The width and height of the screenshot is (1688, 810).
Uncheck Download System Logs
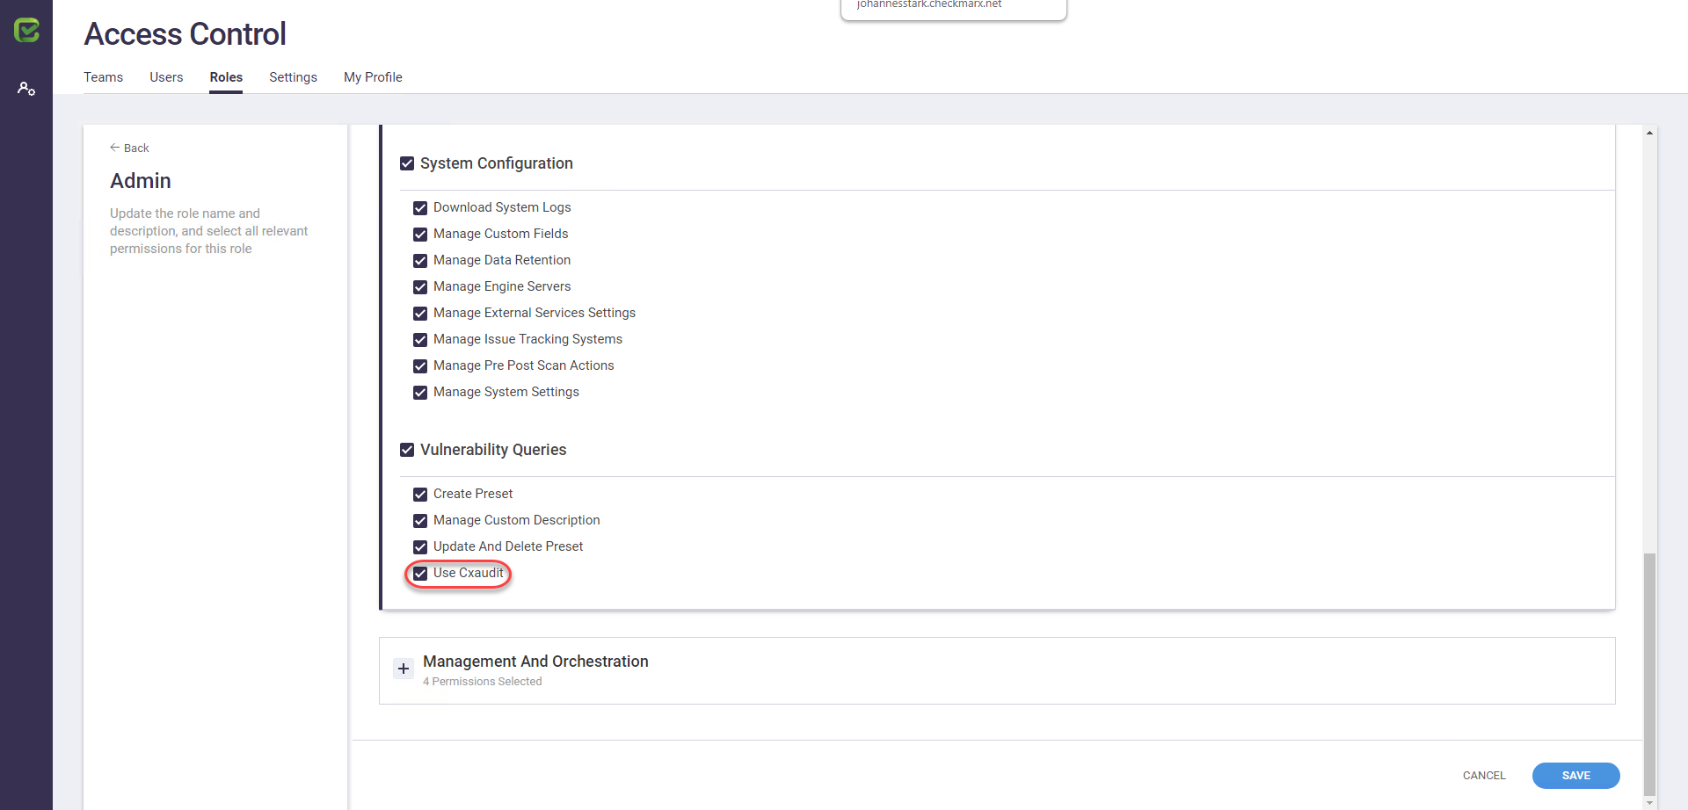pos(420,208)
